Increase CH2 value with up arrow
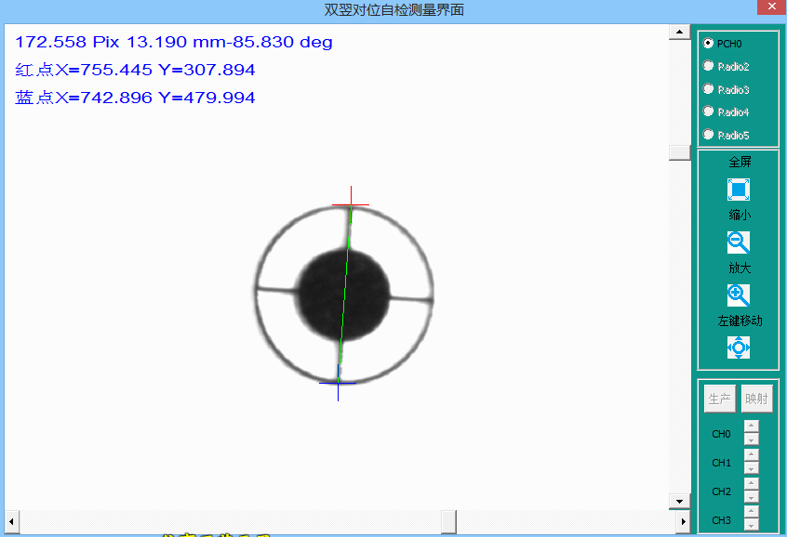 752,484
